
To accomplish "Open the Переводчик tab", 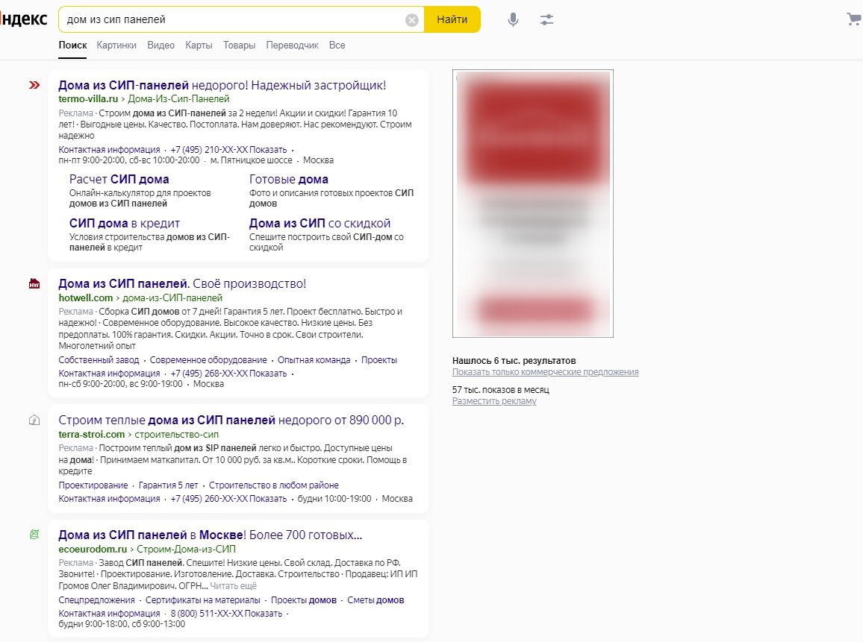I will tap(292, 45).
